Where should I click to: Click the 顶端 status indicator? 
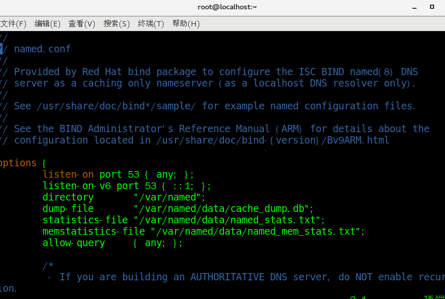point(434,296)
